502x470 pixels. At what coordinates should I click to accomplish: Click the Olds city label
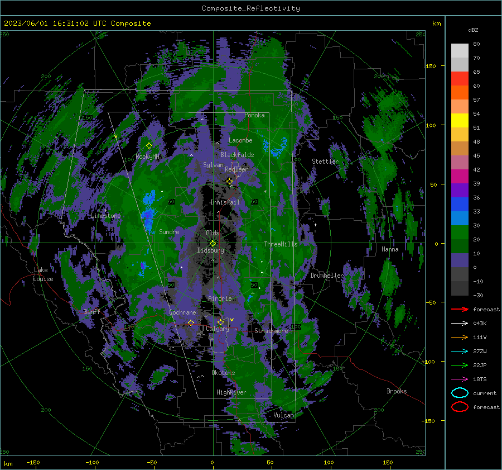click(213, 233)
